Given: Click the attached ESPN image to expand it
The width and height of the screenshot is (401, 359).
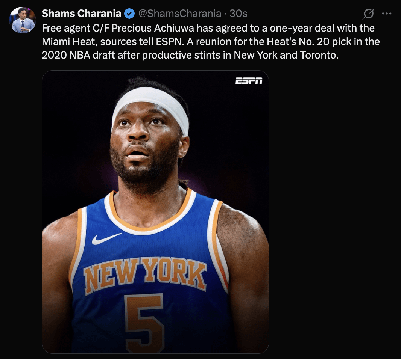Looking at the screenshot, I should 154,210.
